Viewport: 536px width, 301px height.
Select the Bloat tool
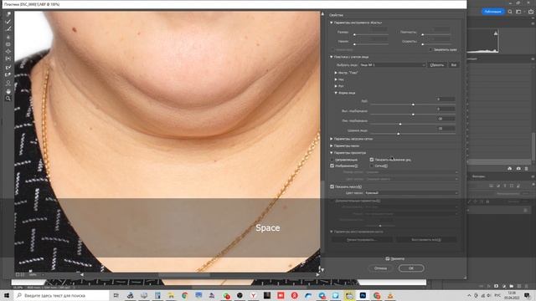tap(8, 52)
